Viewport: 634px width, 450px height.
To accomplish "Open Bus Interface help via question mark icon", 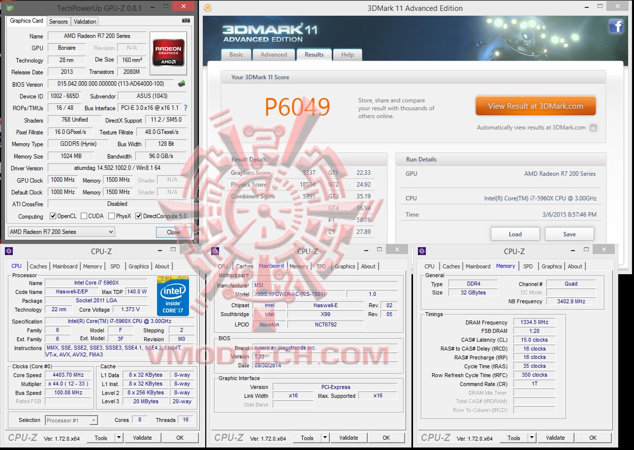I will (186, 108).
